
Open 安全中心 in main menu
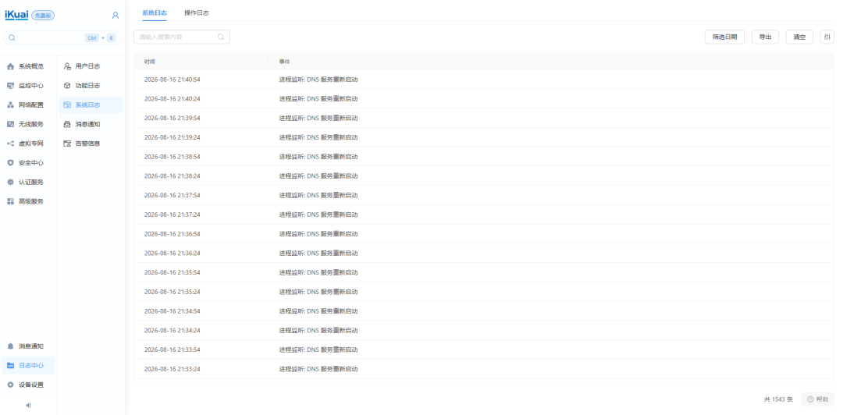28,163
